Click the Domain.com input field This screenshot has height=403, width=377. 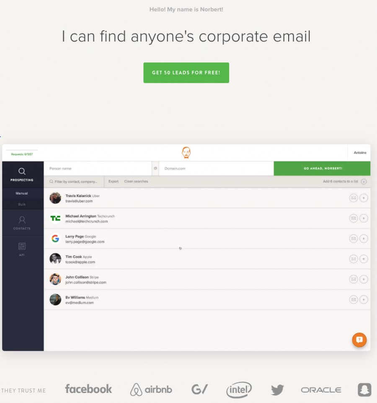tap(216, 169)
